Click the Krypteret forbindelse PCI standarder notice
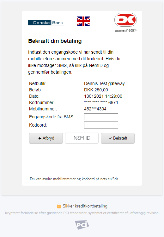 click(x=82, y=213)
